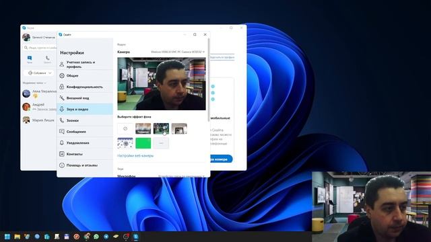Click the profile avatar in main Skype window
431x242 pixels.
tap(26, 37)
